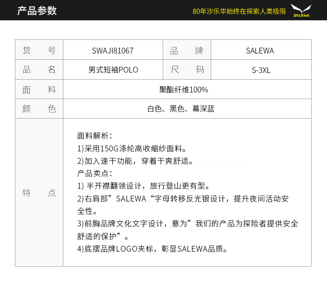Select line 底摆品牌LOGO夹标，彰显SALEWA品质

pyautogui.click(x=152, y=249)
